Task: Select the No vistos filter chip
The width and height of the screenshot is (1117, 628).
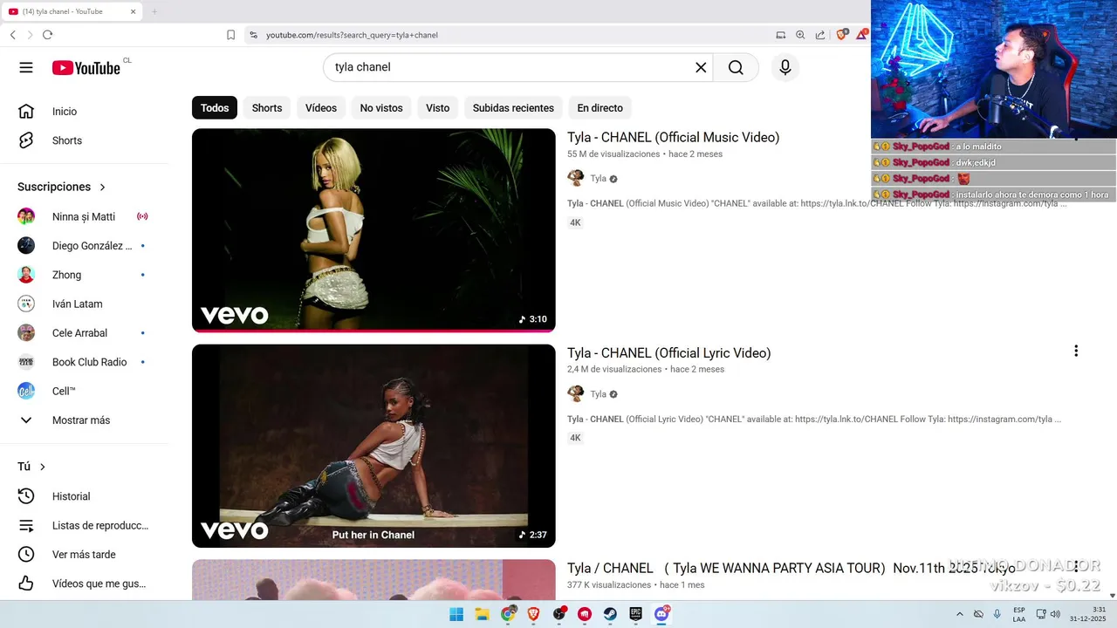Action: (381, 108)
